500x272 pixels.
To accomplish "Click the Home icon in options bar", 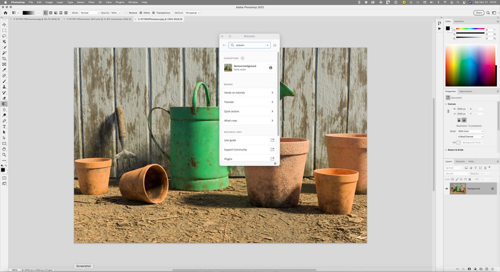I will point(6,12).
